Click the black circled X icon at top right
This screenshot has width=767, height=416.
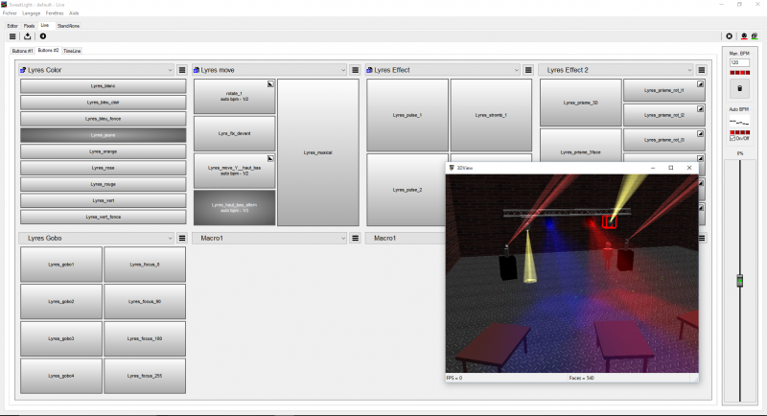pos(730,35)
